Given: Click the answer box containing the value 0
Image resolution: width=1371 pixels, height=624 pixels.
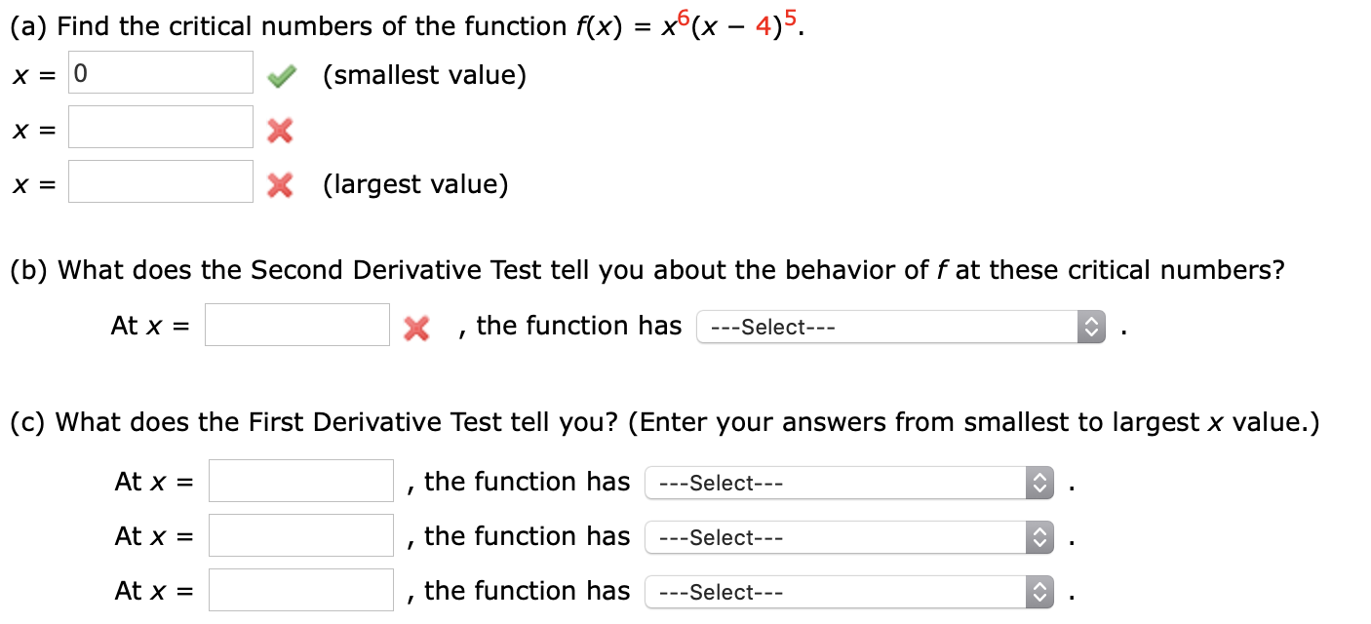Looking at the screenshot, I should [x=159, y=71].
